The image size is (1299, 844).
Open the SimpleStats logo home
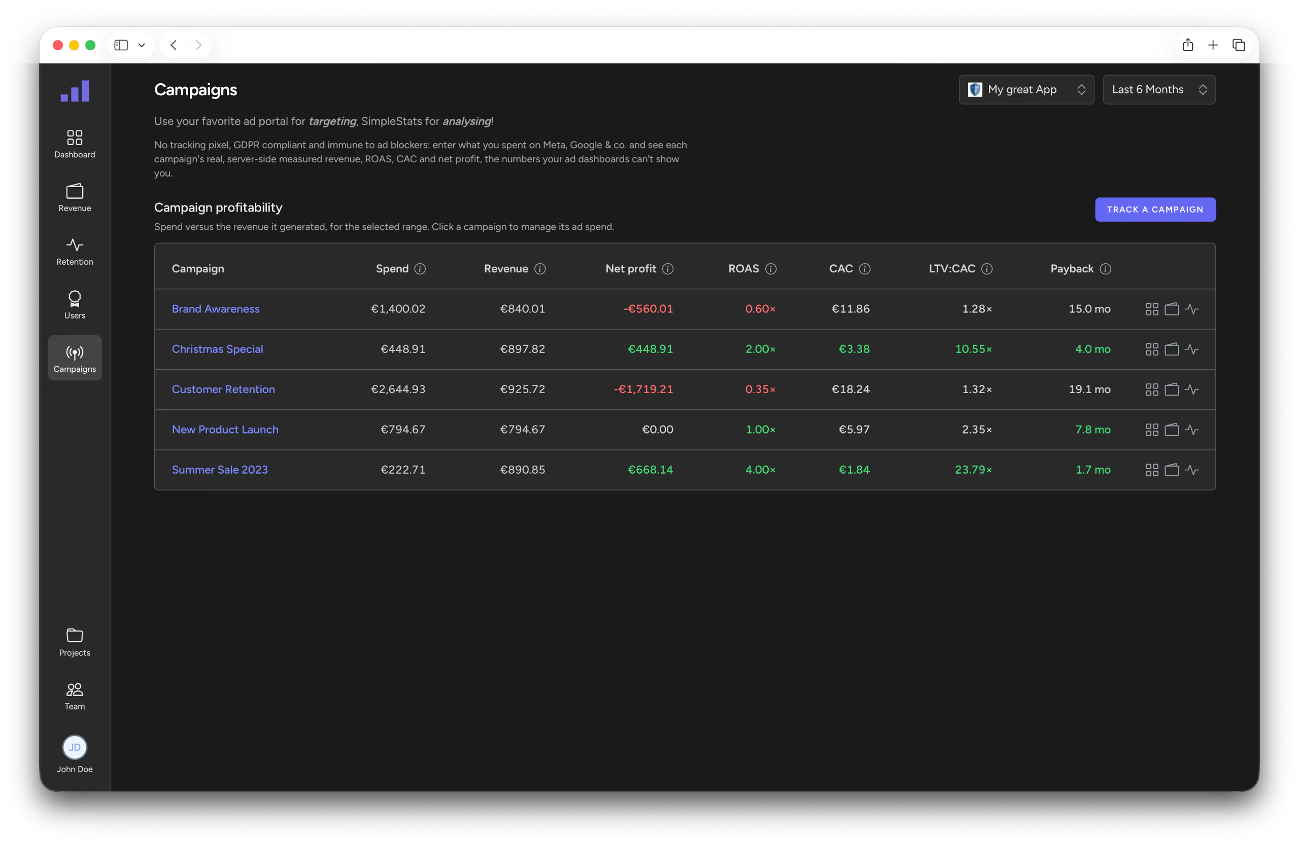click(x=75, y=91)
